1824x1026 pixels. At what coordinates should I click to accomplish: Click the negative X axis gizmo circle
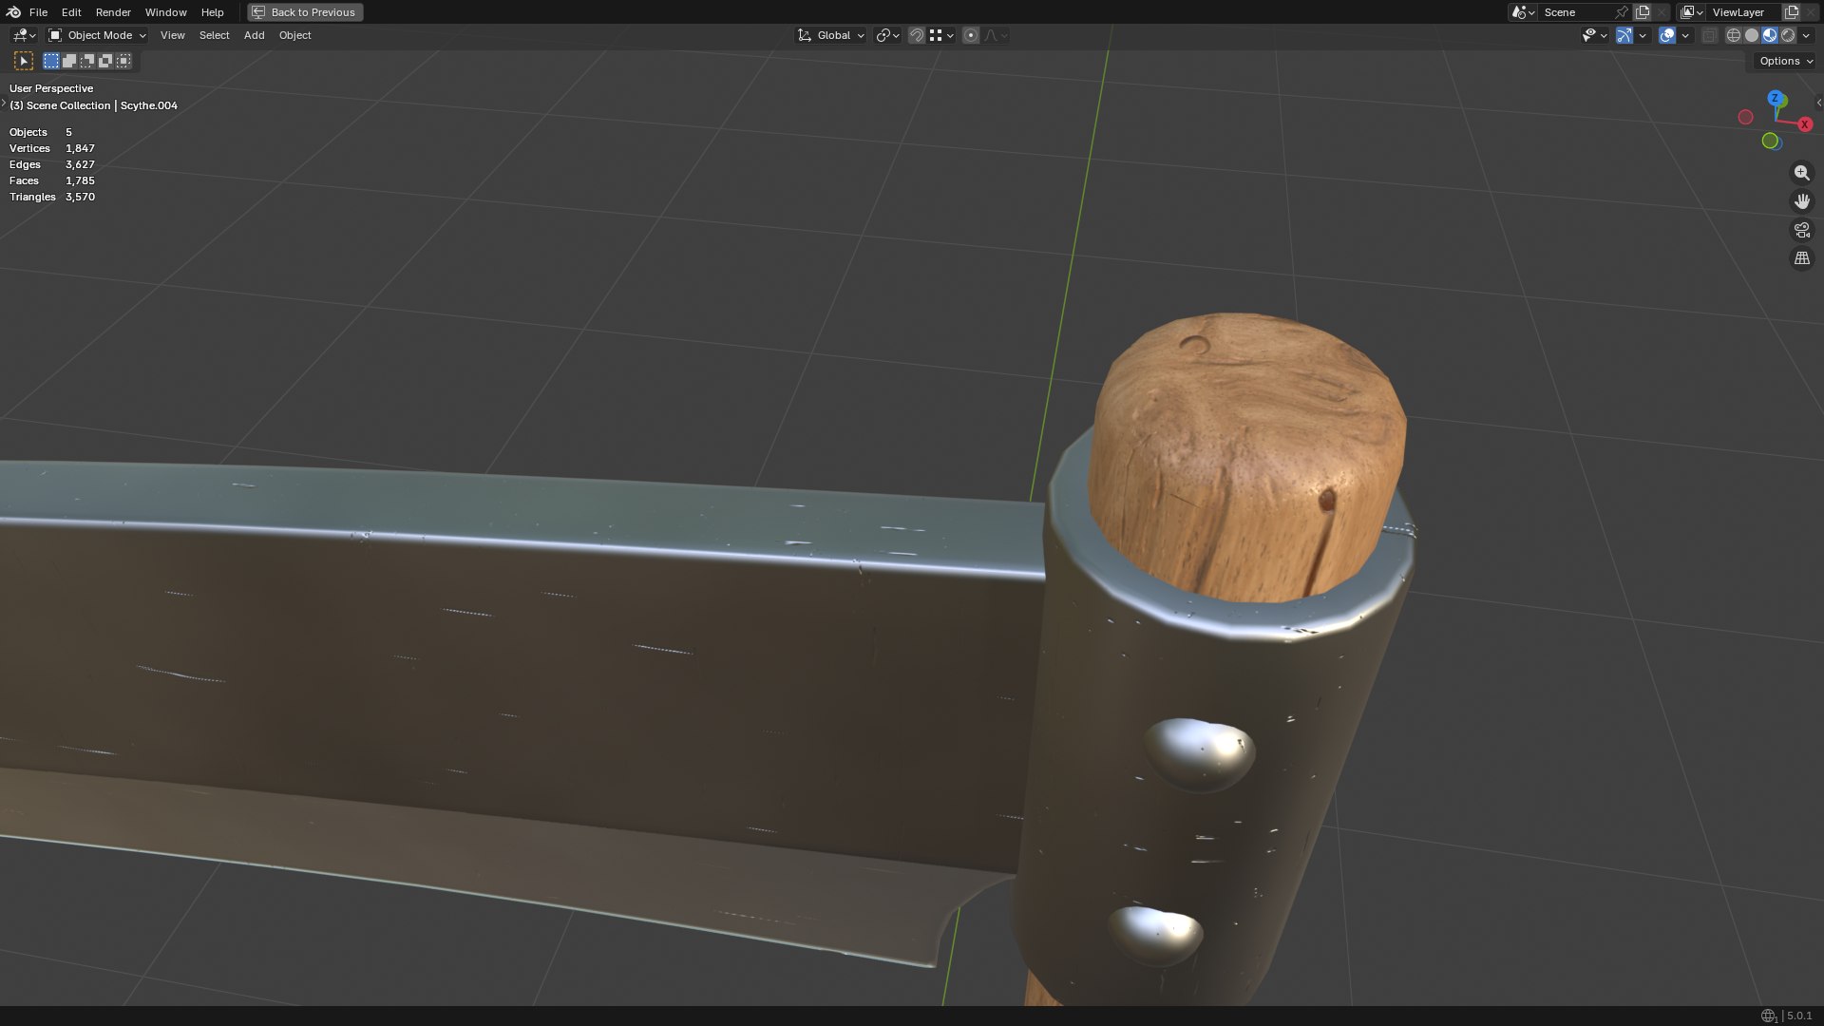(x=1745, y=117)
